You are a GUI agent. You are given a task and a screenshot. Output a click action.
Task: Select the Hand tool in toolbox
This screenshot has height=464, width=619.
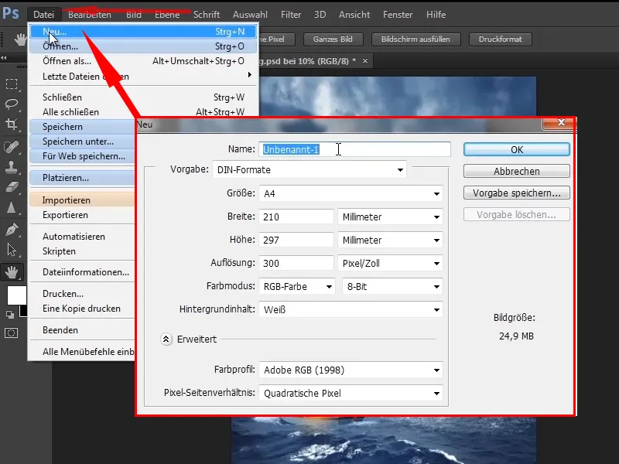click(12, 272)
